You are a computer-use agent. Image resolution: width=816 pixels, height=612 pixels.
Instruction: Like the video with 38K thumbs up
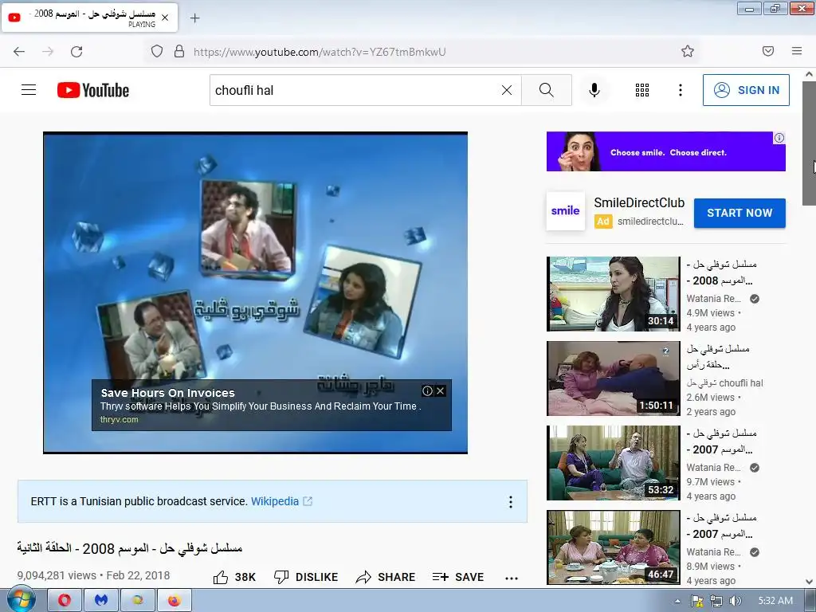(234, 577)
